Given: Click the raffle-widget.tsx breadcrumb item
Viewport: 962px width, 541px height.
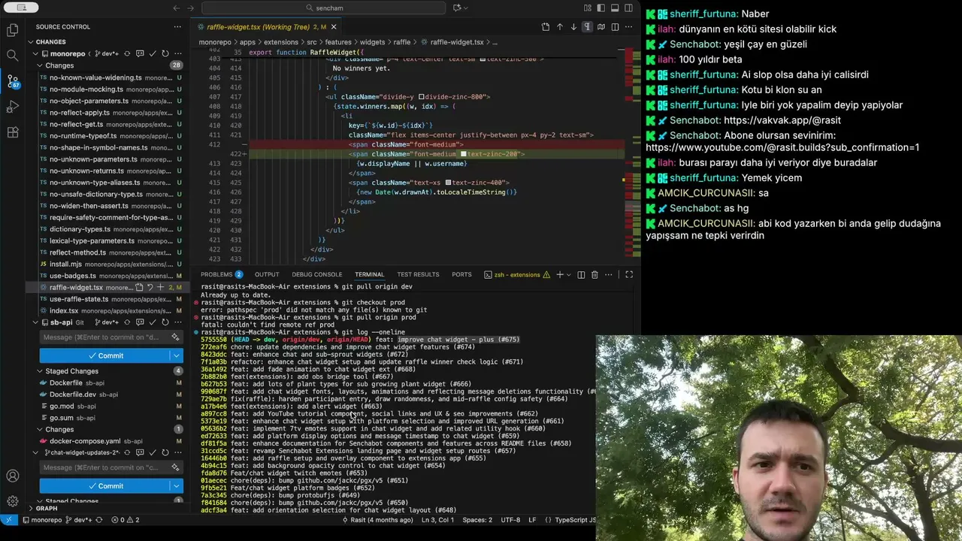Looking at the screenshot, I should pyautogui.click(x=457, y=42).
